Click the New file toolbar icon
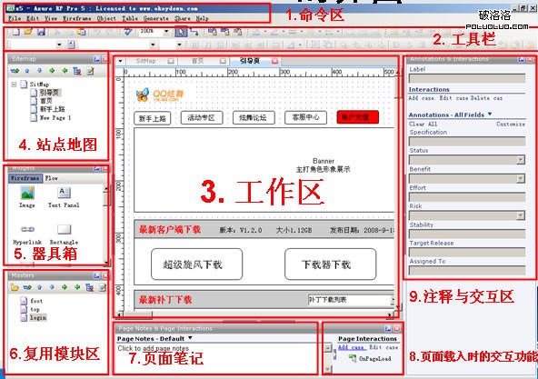Image resolution: width=538 pixels, height=379 pixels. (15, 32)
